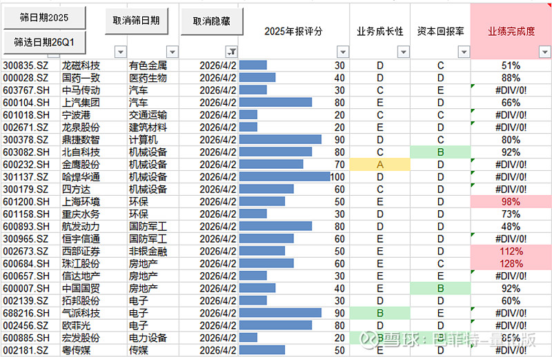This screenshot has height=357, width=552.
Task: Select score bar cell for 哈焊华通
Action: point(294,177)
